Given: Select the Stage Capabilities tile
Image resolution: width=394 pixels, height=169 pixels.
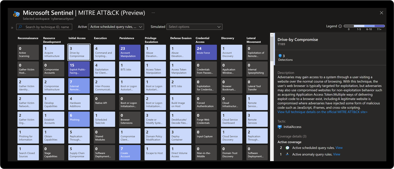Looking at the screenshot, I should [54, 152].
